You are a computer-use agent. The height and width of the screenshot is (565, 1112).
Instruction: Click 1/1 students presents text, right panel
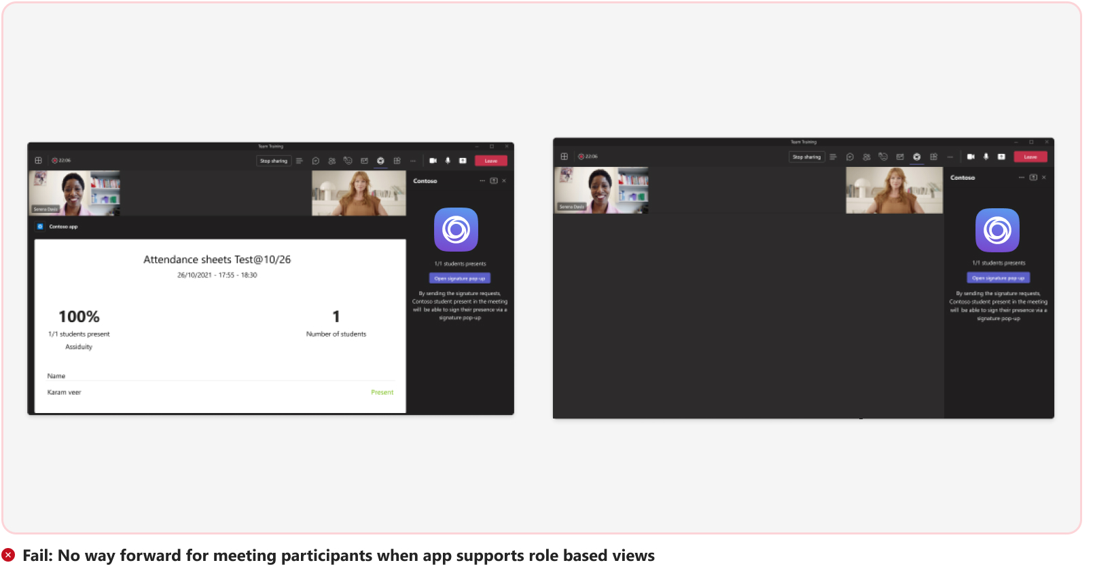point(999,263)
